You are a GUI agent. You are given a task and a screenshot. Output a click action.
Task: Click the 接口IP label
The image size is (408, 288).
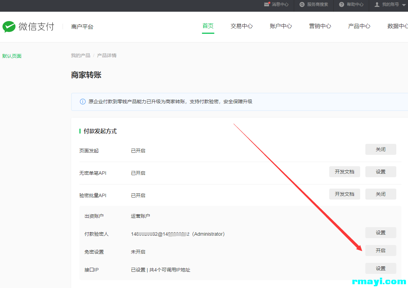[92, 270]
